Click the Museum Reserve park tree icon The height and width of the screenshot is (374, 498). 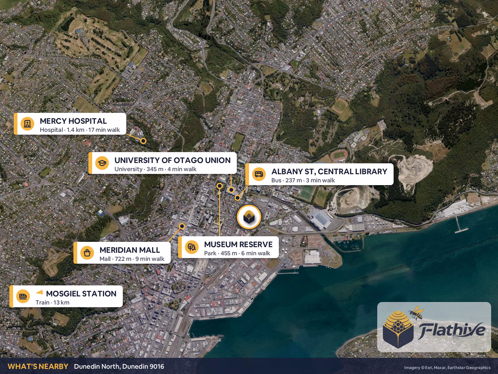pos(192,247)
